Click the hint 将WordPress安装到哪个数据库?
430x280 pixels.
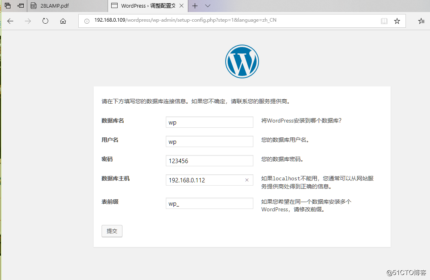(x=301, y=121)
